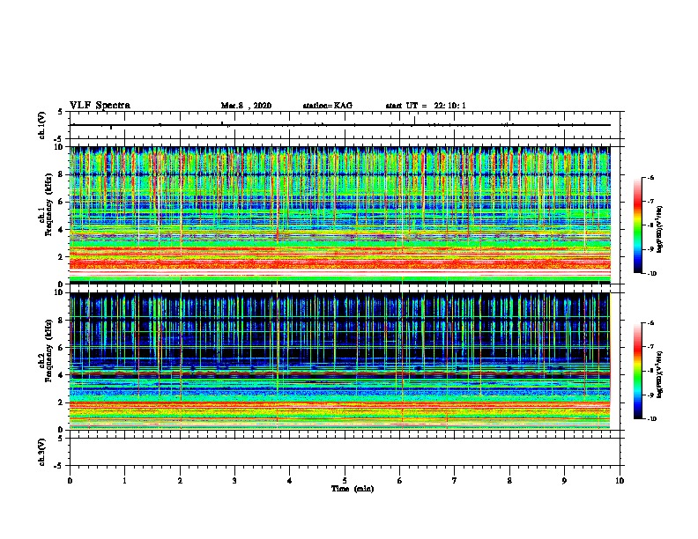Click the ch.1 "Frequency (kHz)" axis label
698x539 pixels.
coord(48,204)
